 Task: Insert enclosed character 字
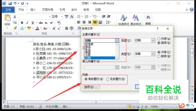(71, 28)
